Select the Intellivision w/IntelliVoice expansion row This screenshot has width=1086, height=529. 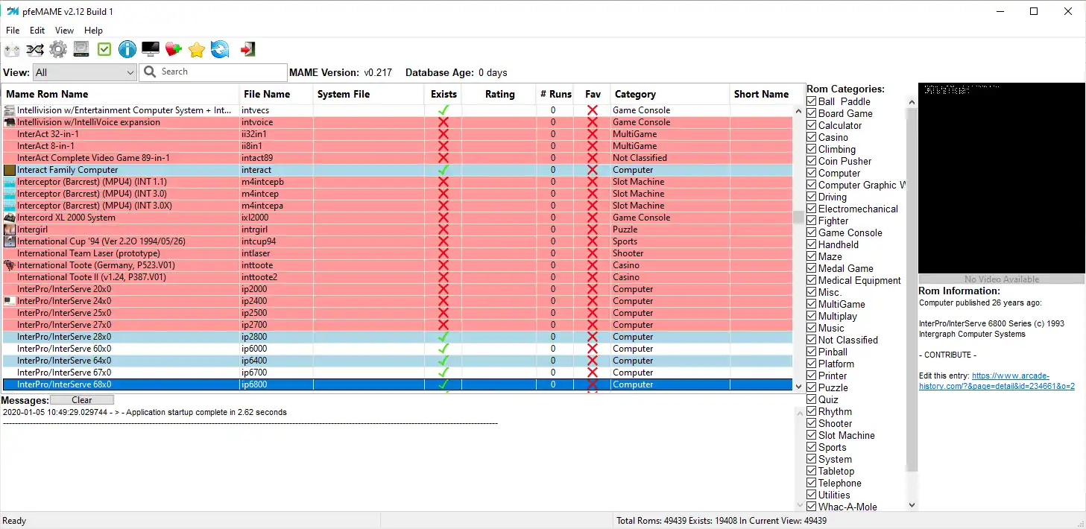point(397,122)
